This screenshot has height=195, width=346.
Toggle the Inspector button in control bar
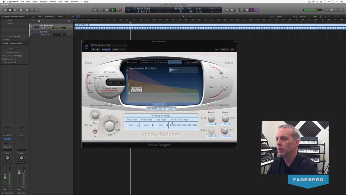(10, 10)
